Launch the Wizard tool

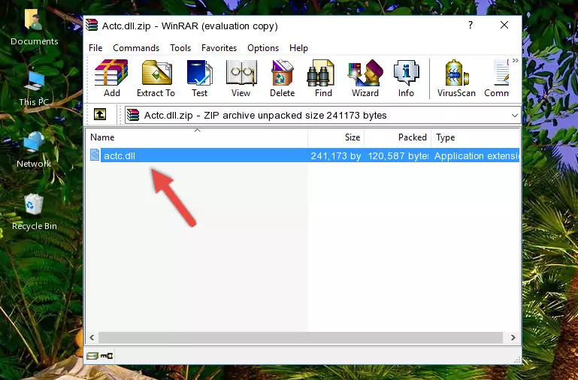[x=365, y=78]
